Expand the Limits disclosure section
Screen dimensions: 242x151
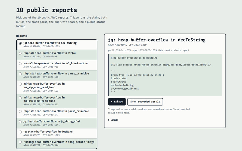113,120
